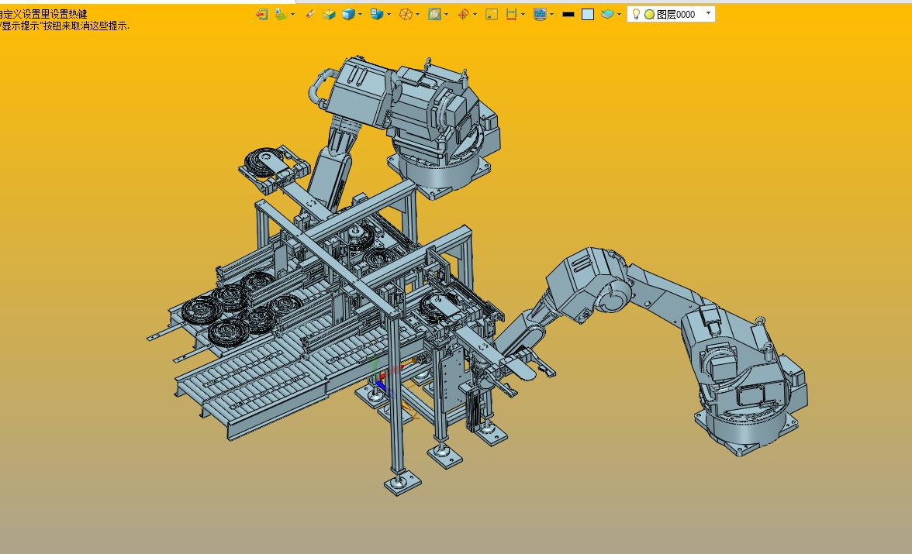Click the yellow square snapshot icon
912x554 pixels.
click(492, 15)
